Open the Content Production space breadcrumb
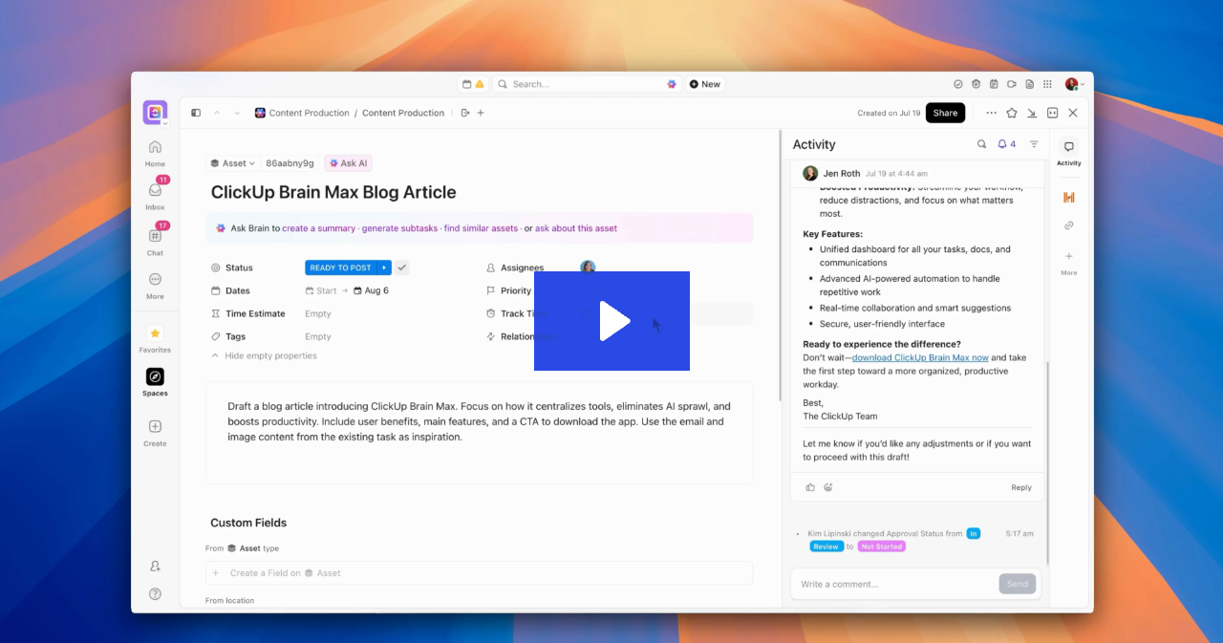 302,113
